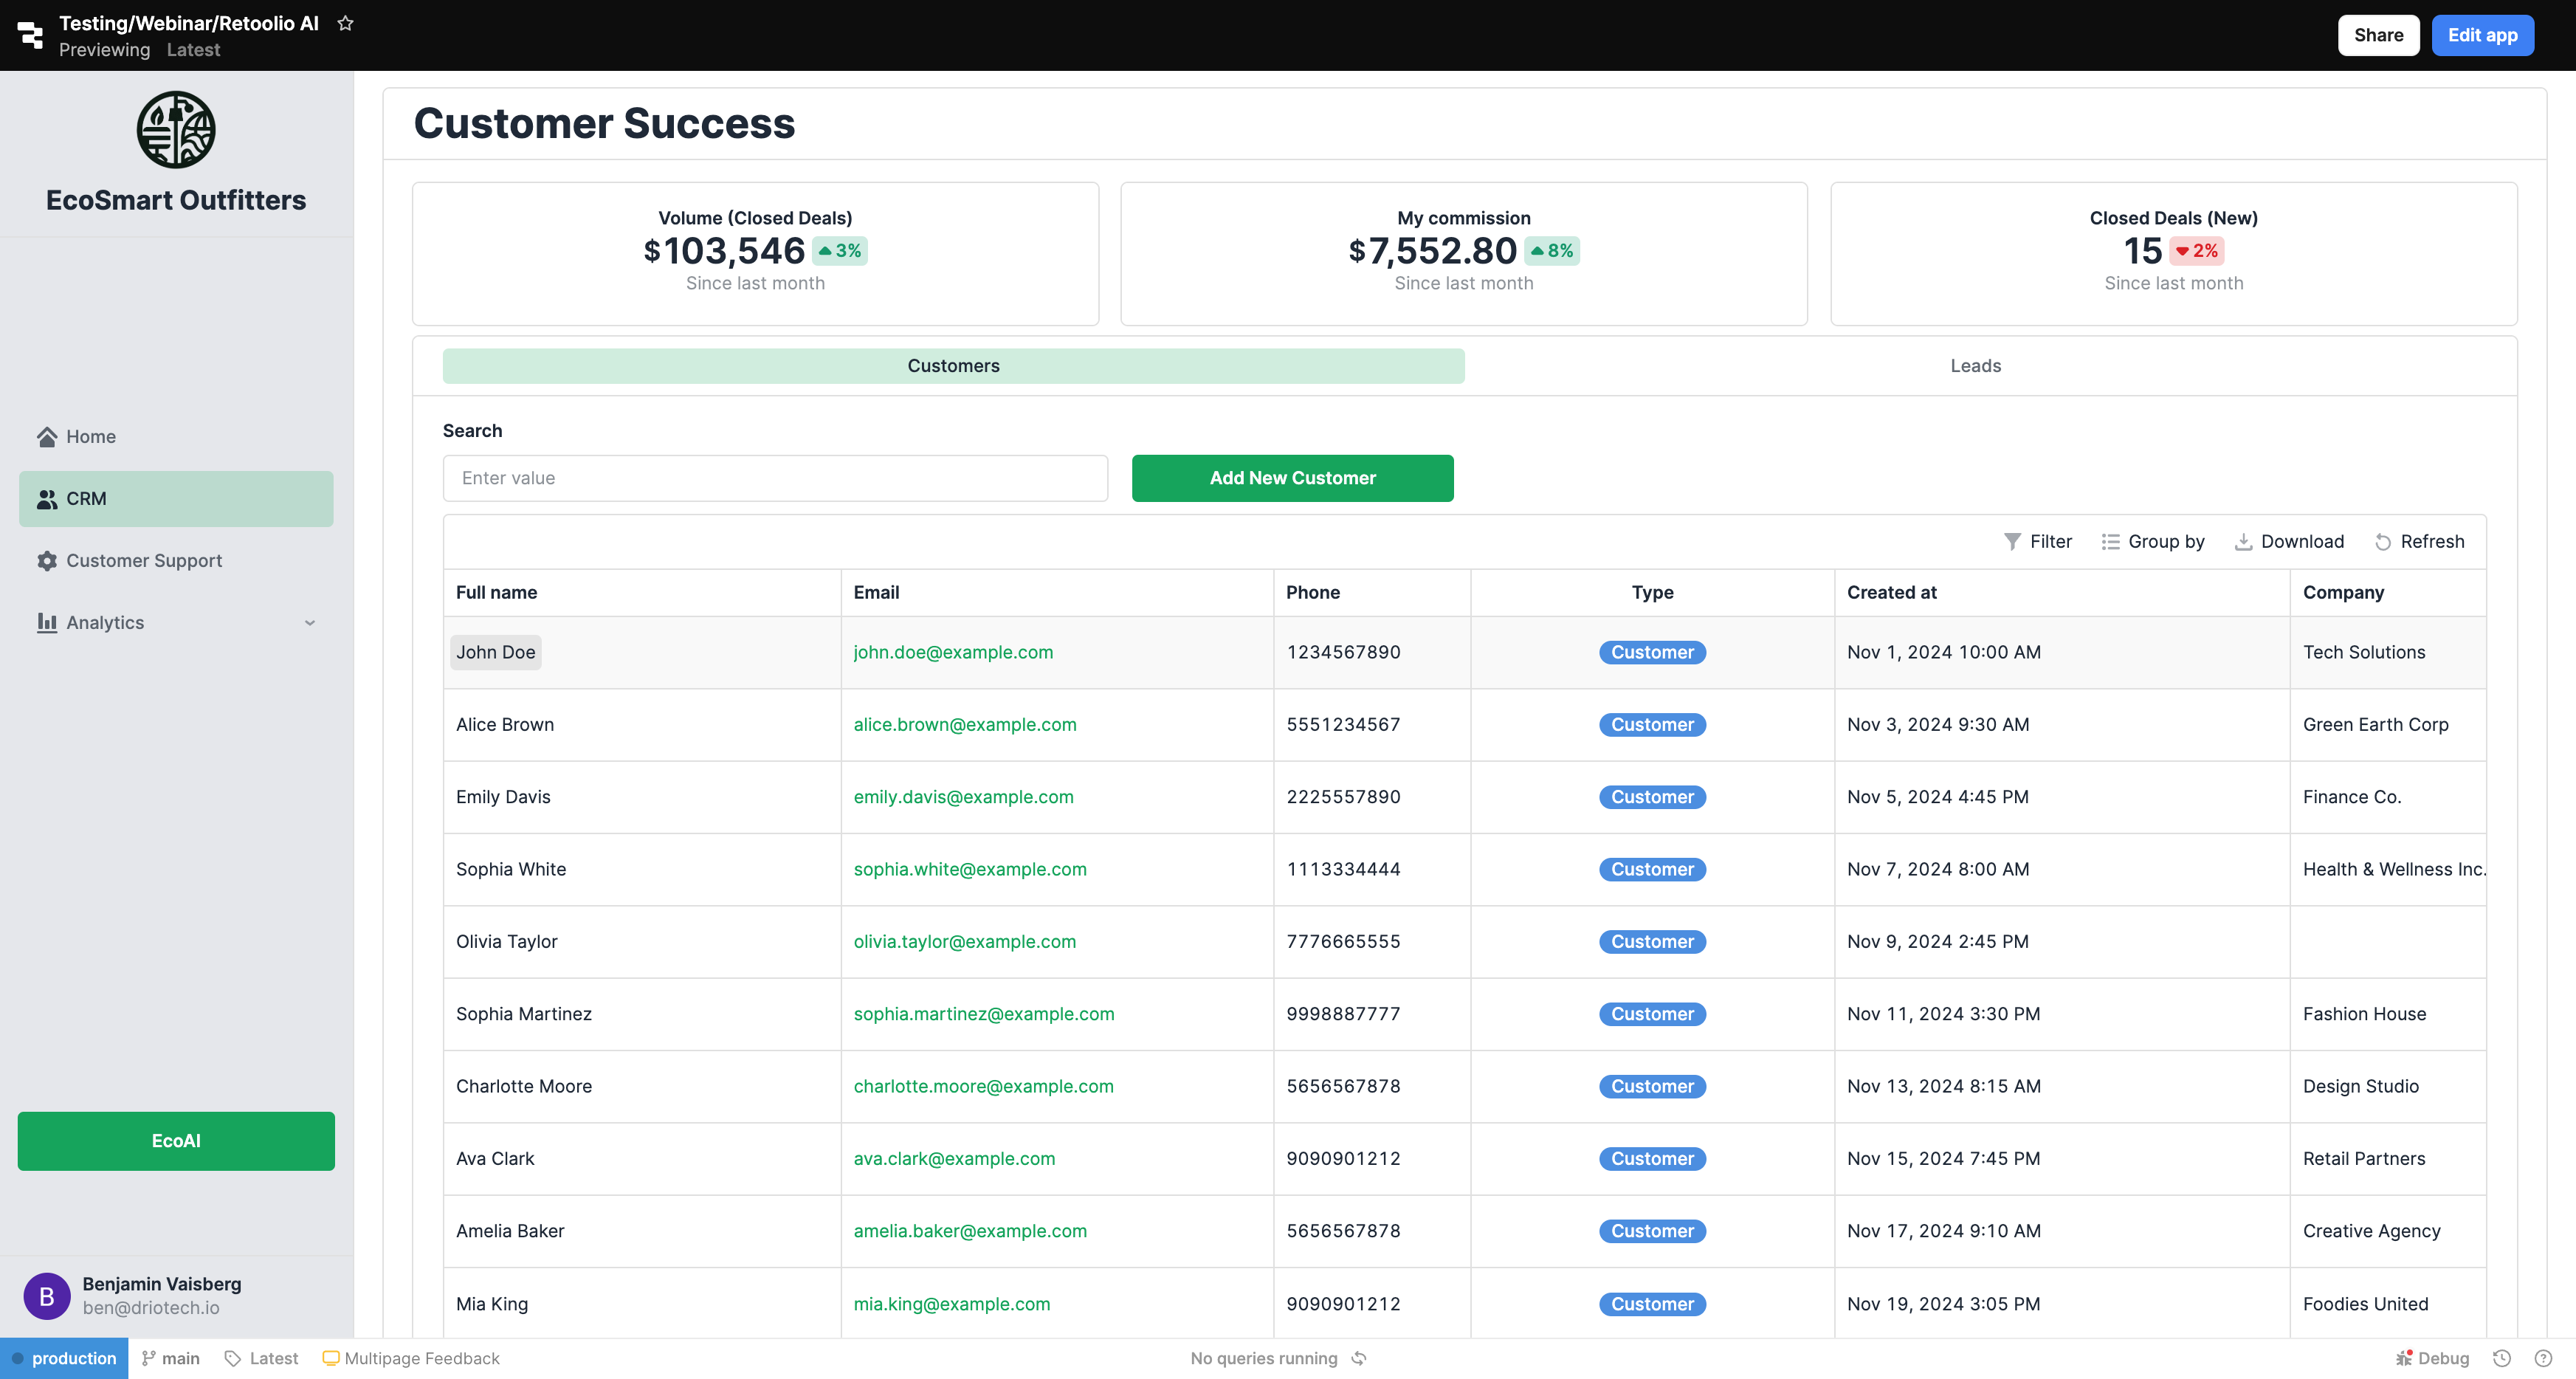Open Analytics in the sidebar
This screenshot has width=2576, height=1379.
coord(176,623)
